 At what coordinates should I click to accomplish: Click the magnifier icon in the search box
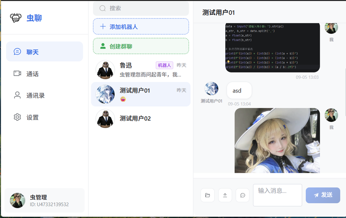tap(103, 8)
